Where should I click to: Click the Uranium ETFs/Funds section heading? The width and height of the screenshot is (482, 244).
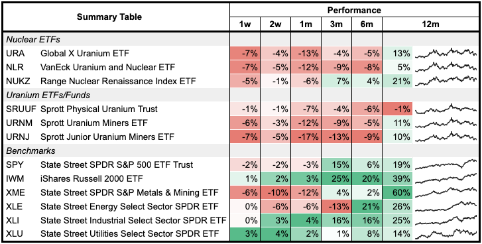pos(48,95)
